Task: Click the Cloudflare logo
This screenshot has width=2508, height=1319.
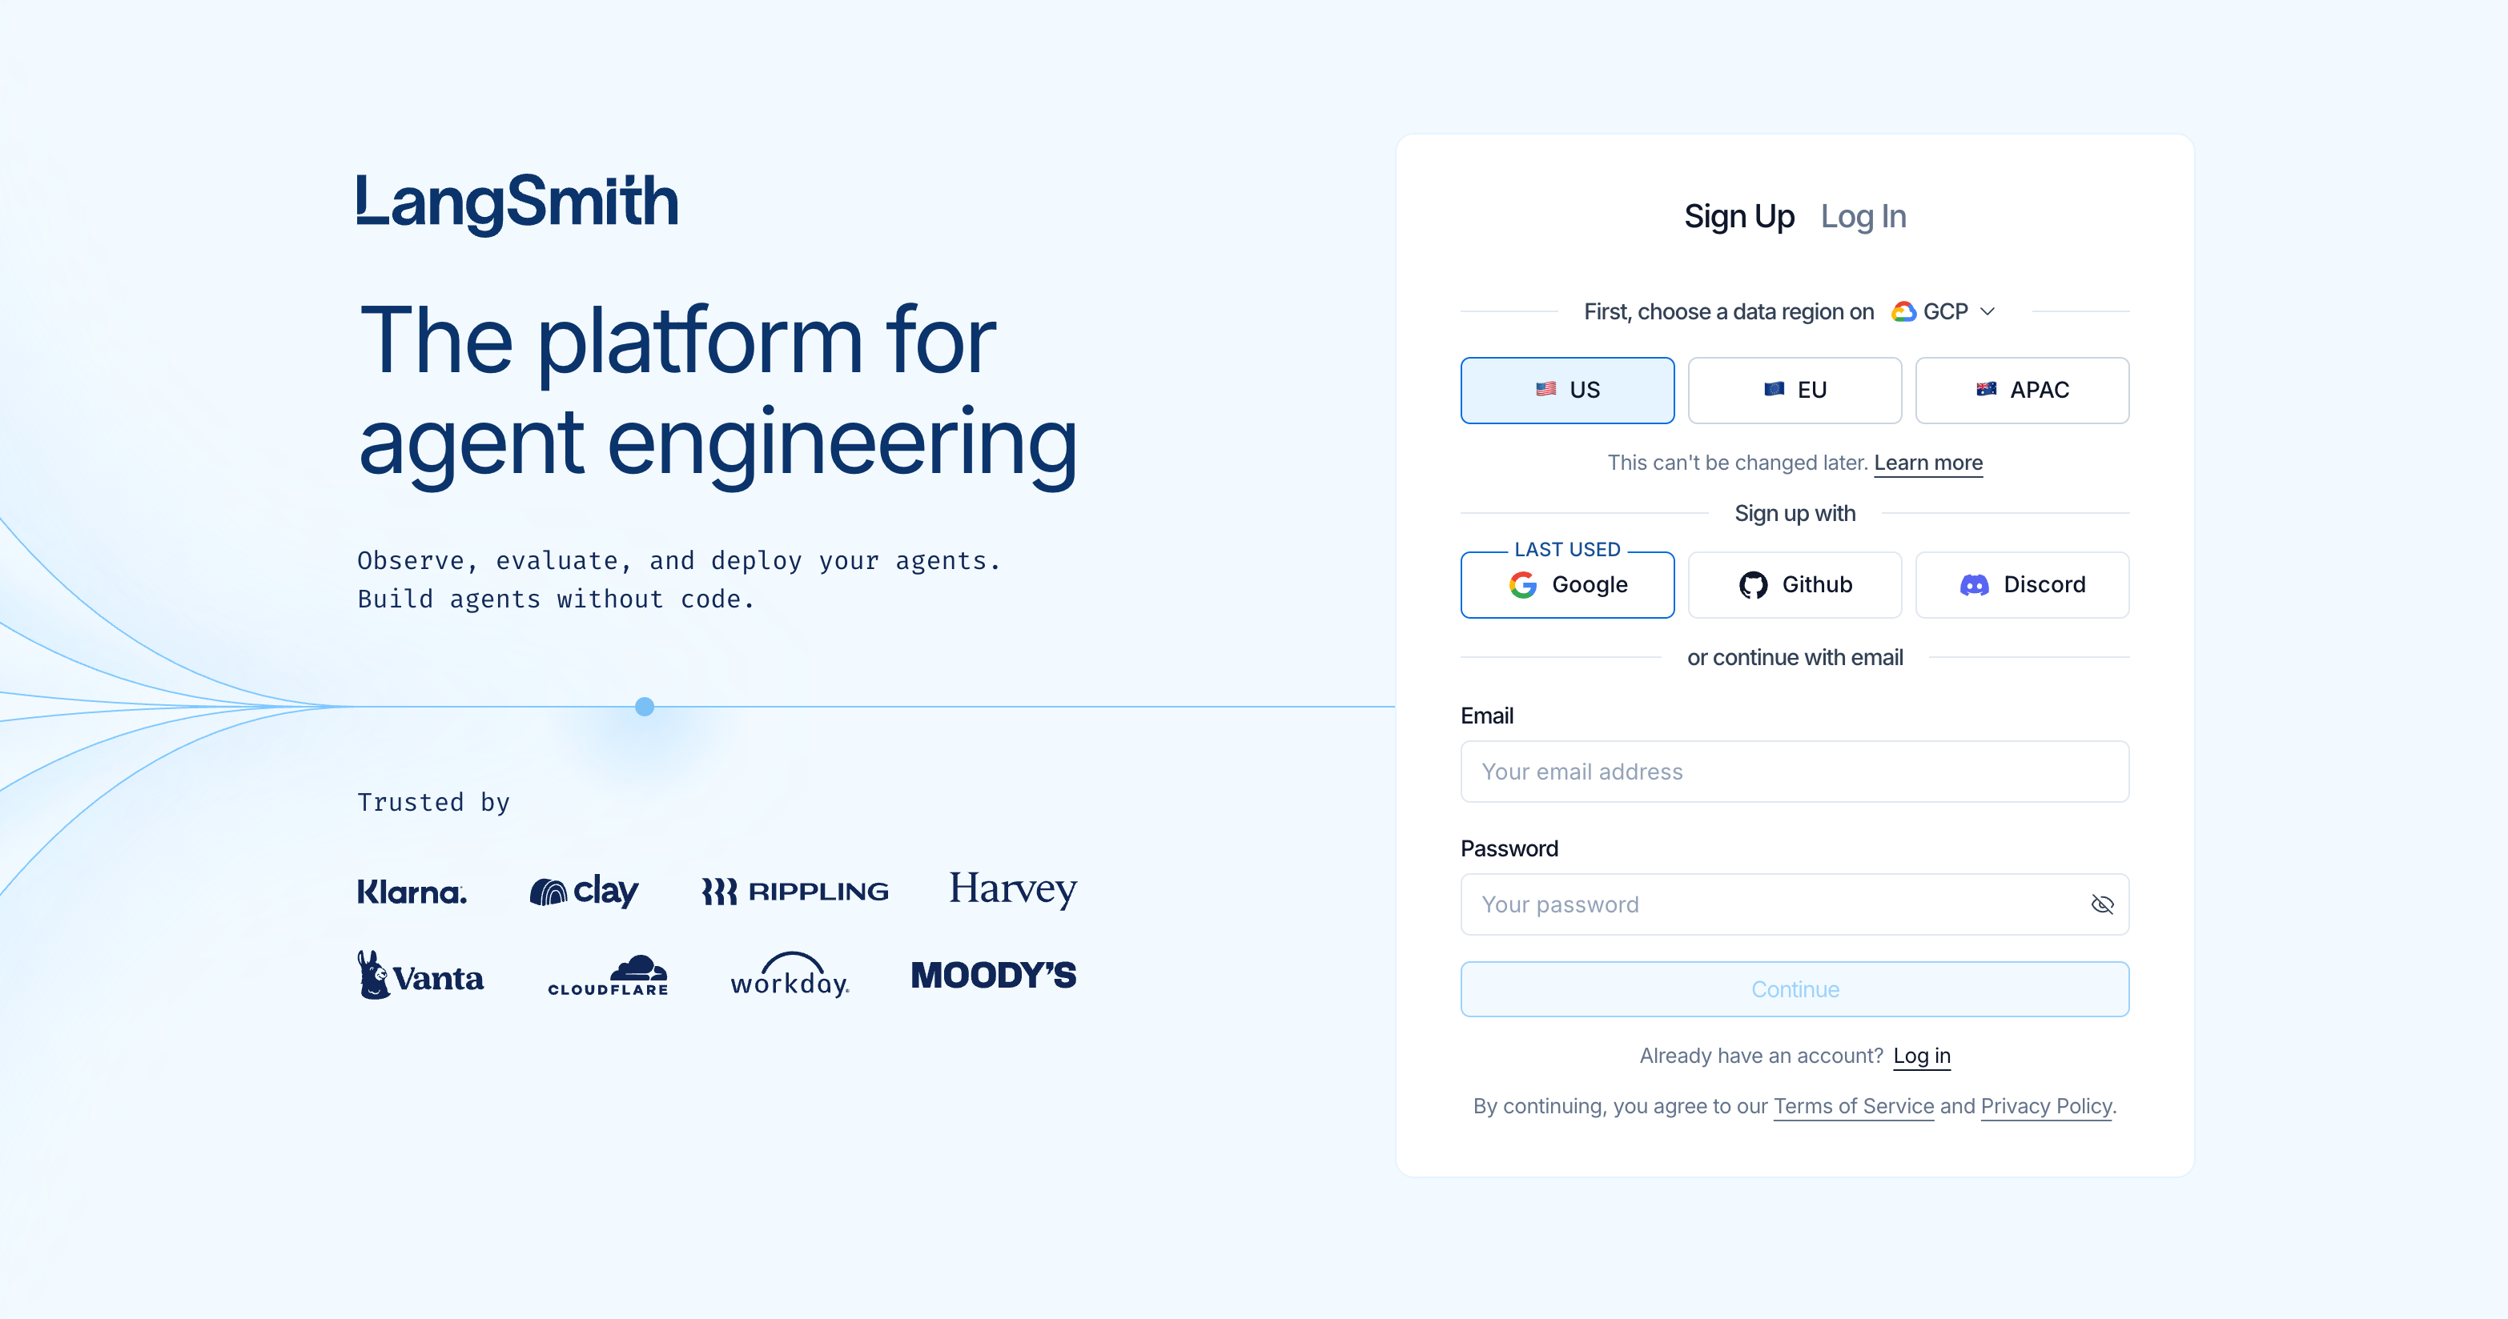Action: click(608, 976)
